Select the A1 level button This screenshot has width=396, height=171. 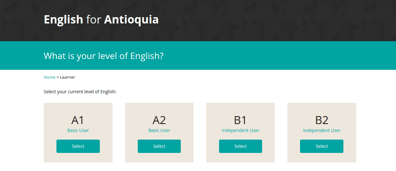point(78,146)
